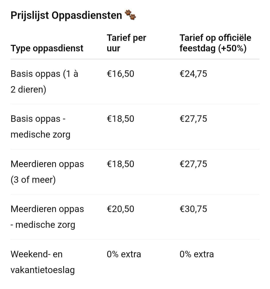Viewport: 270px width, 289px height.
Task: Click the €24,75 holiday rate
Action: click(x=193, y=74)
